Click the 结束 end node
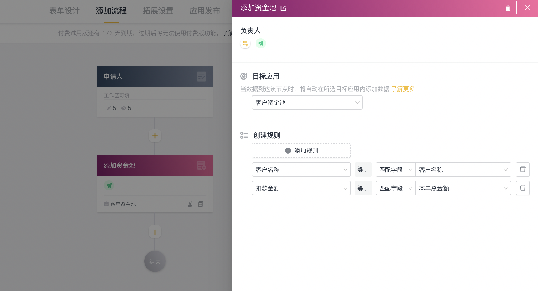538x291 pixels. coord(155,261)
